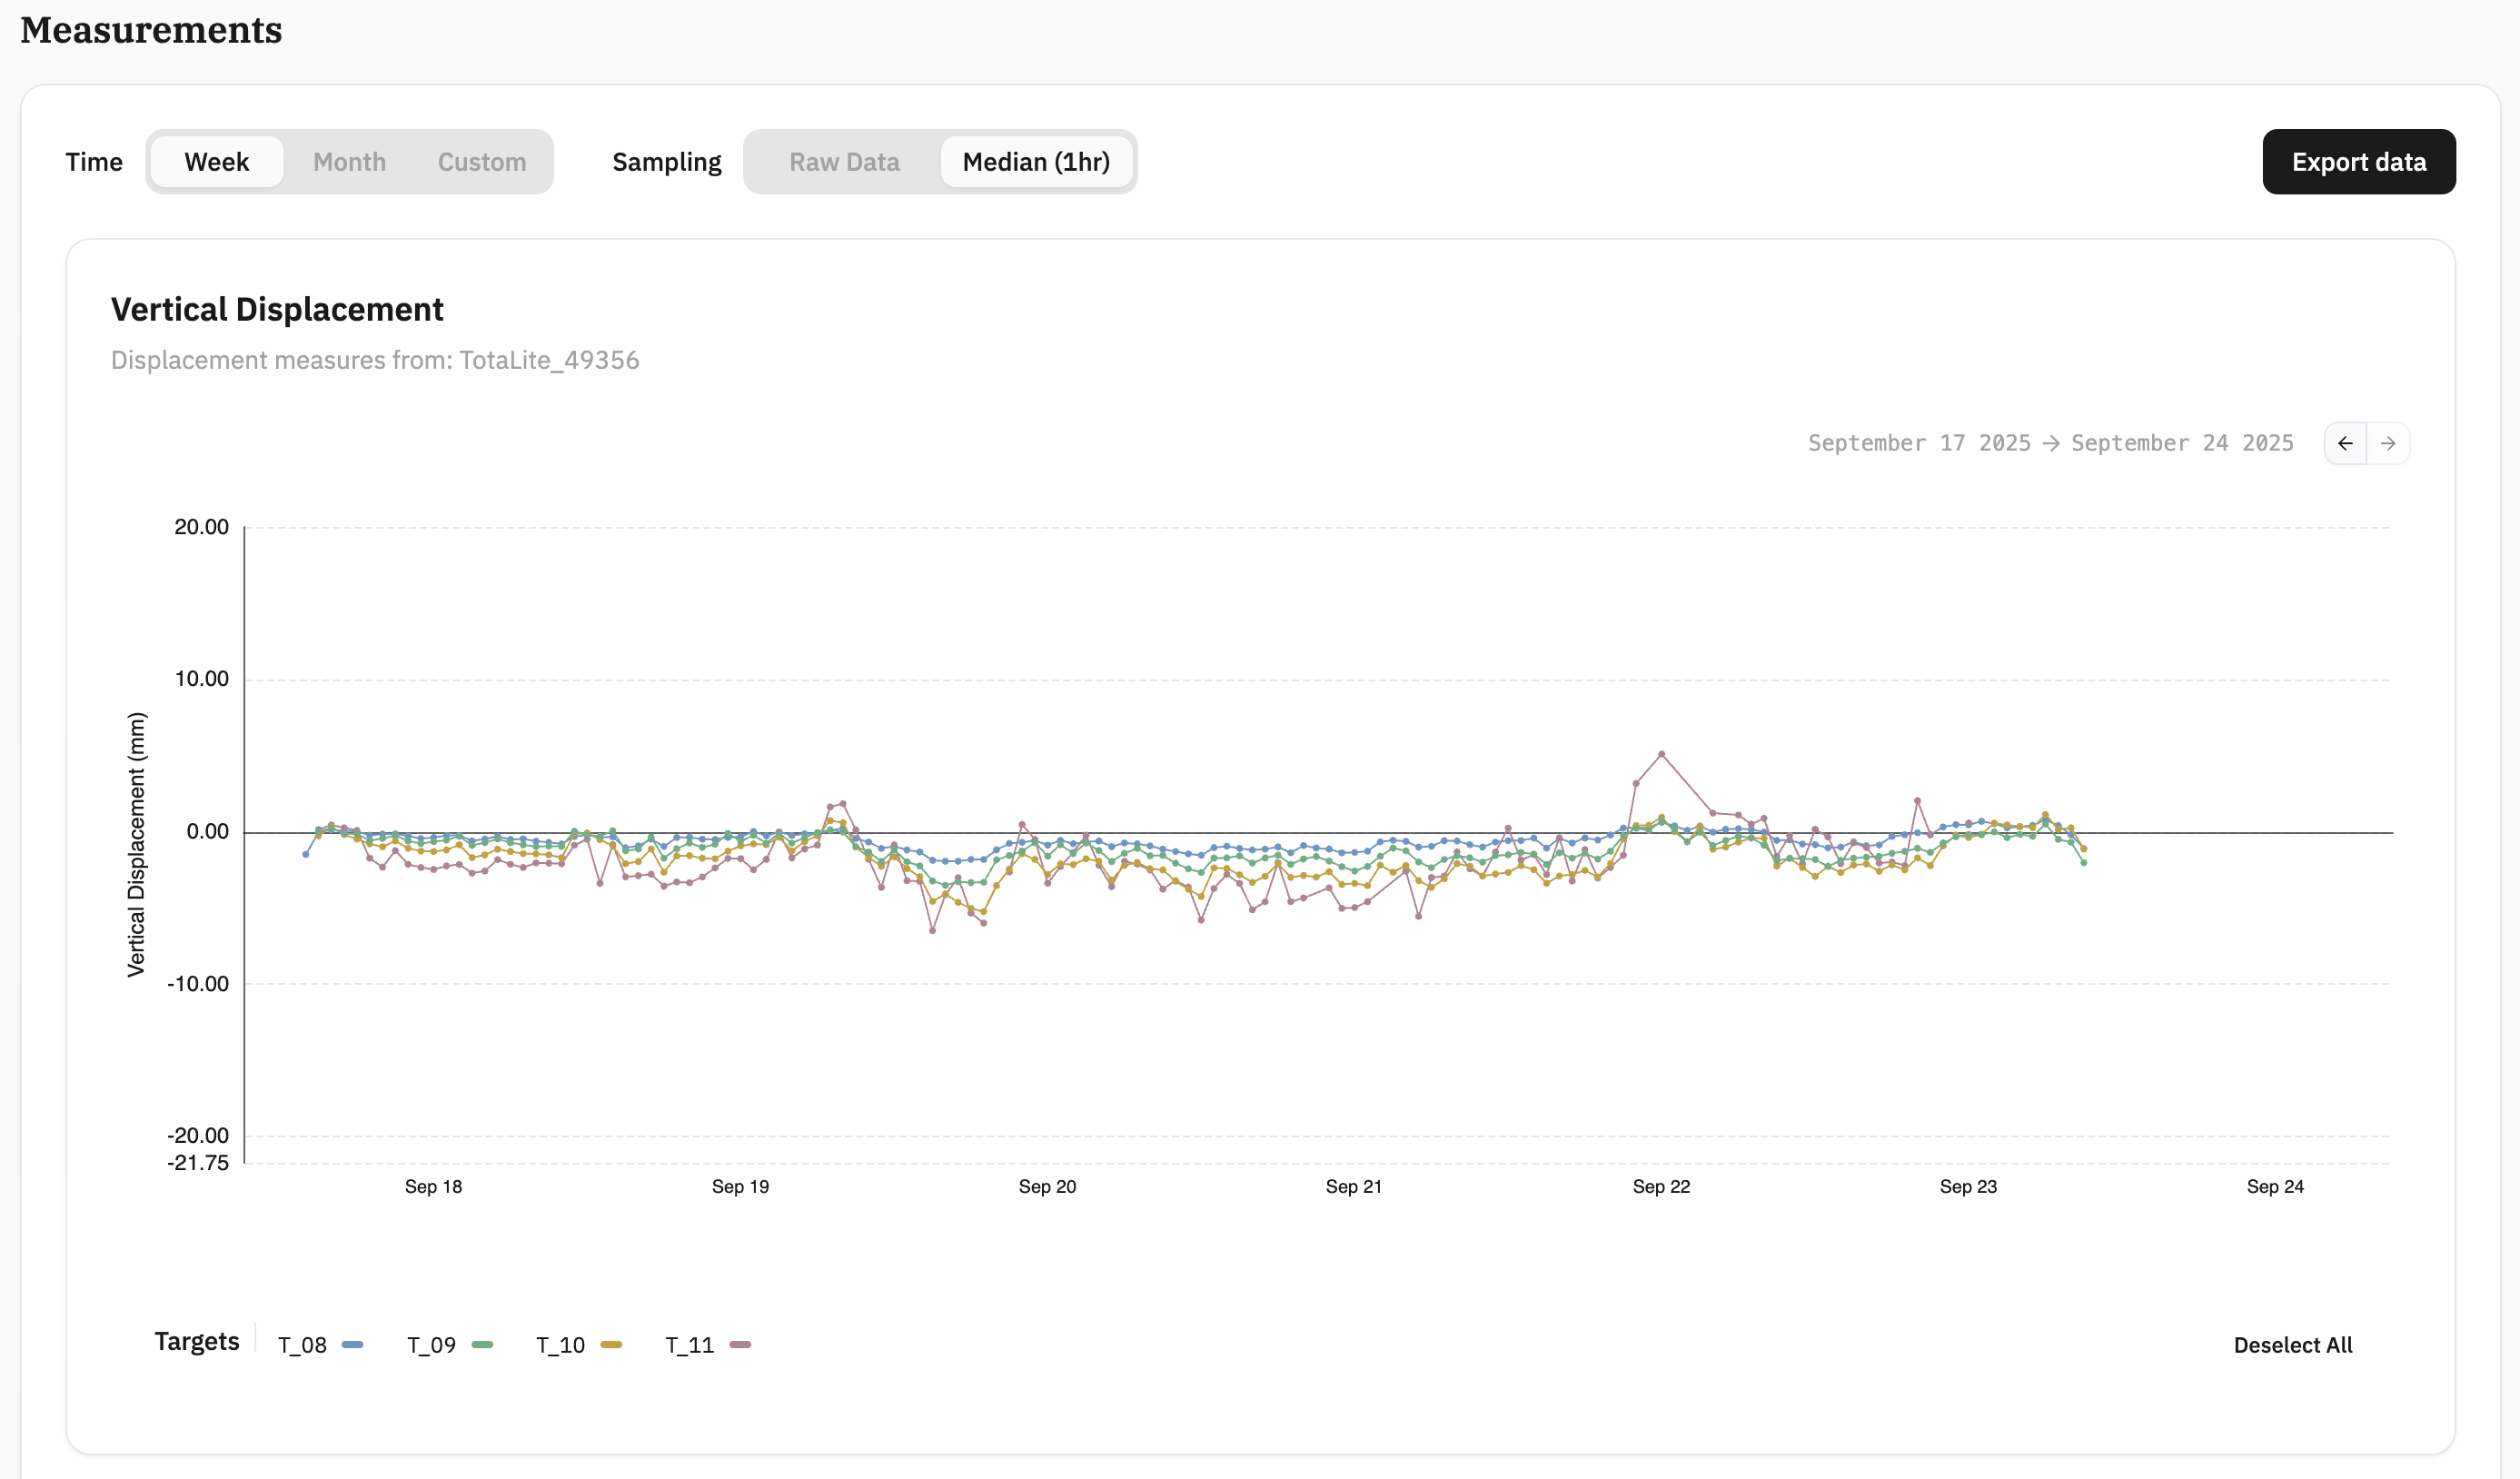Toggle T_11 mauve series in legend
The image size is (2520, 1479).
(708, 1345)
